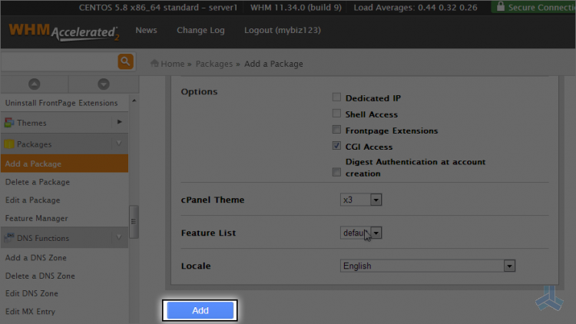Screen dimensions: 576x324
Task: Click the Secure Connection lock icon
Action: (501, 7)
